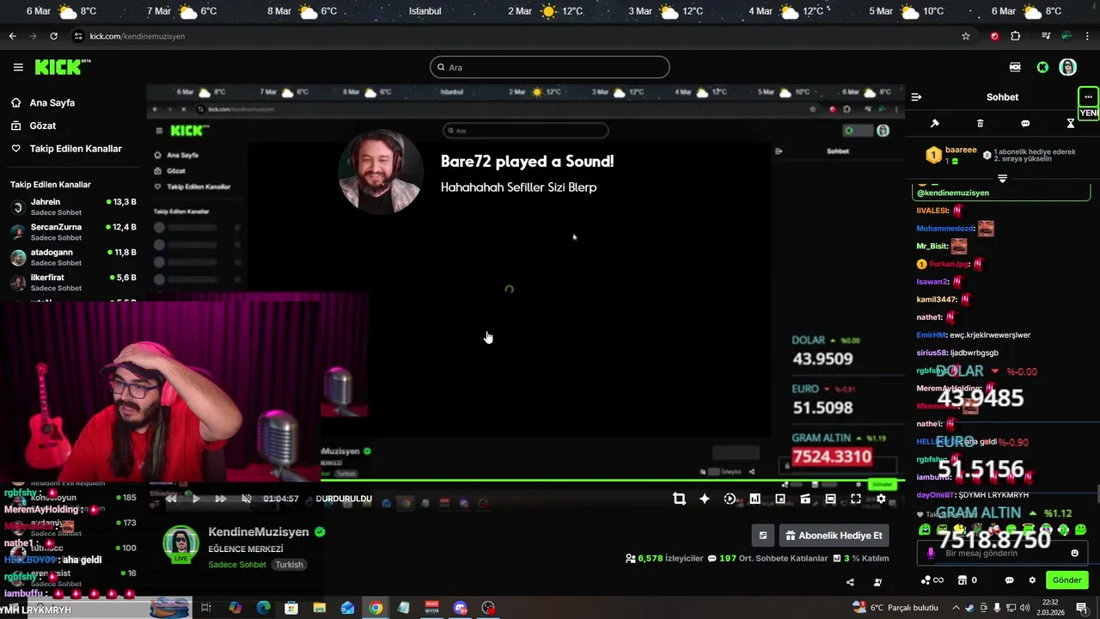Click the crop clip icon
The image size is (1100, 619).
tap(679, 499)
